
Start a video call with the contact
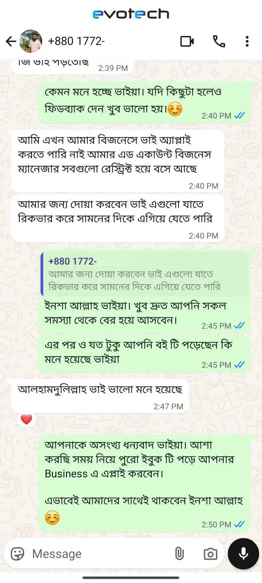(x=187, y=41)
